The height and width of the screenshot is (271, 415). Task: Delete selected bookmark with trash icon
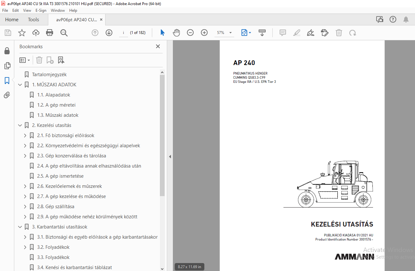(x=39, y=60)
